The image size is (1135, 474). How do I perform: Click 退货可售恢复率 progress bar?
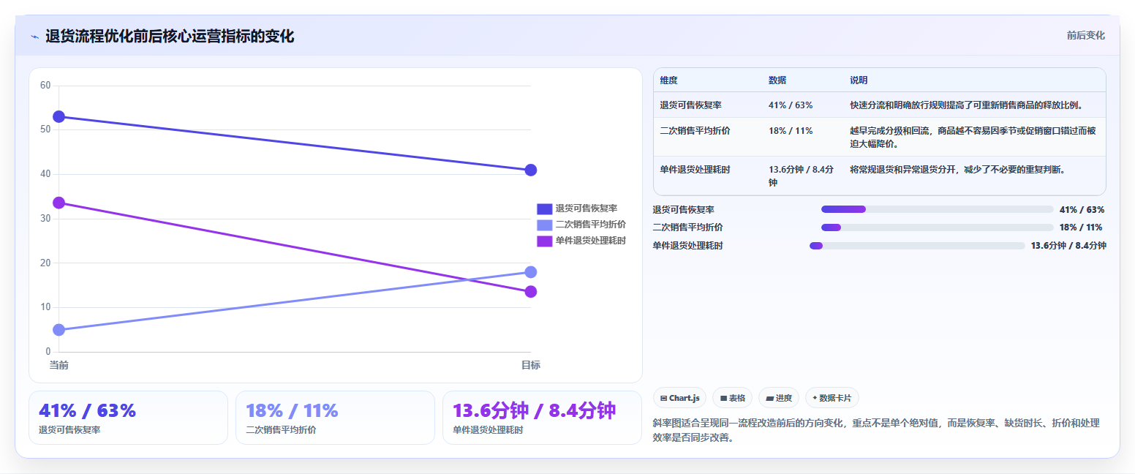[938, 209]
